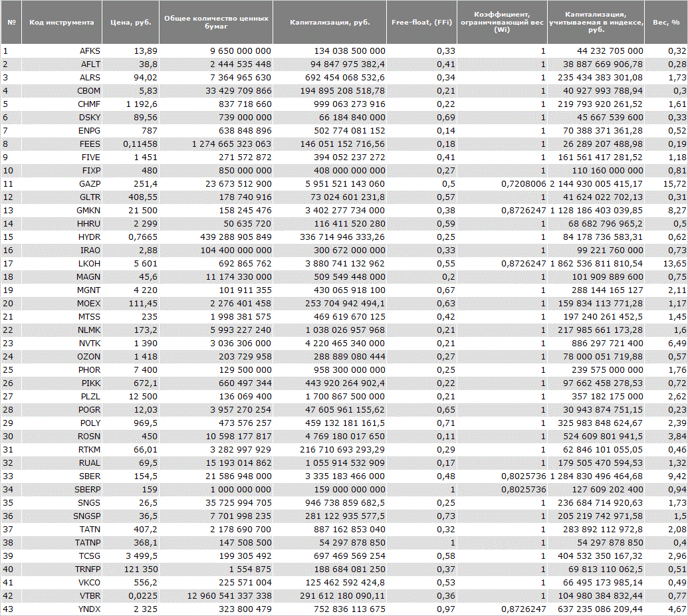Select the VTBR ticker cell
The width and height of the screenshot is (688, 616).
coord(61,596)
